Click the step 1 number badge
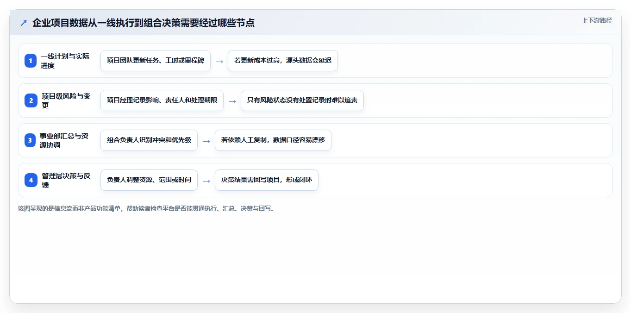The height and width of the screenshot is (313, 631). [31, 61]
